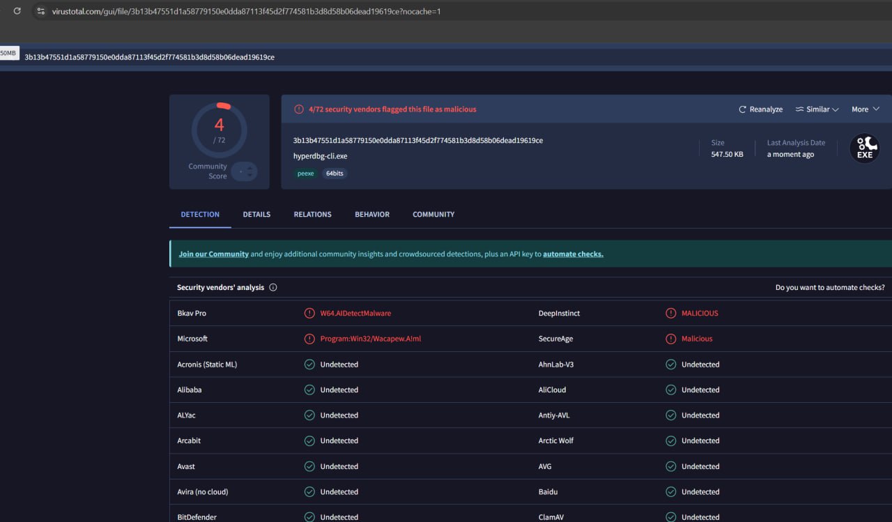892x522 pixels.
Task: Open site information icon in address bar
Action: tap(41, 11)
